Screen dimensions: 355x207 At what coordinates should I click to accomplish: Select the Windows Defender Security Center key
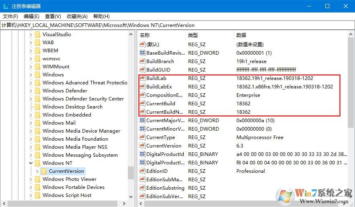click(x=83, y=99)
